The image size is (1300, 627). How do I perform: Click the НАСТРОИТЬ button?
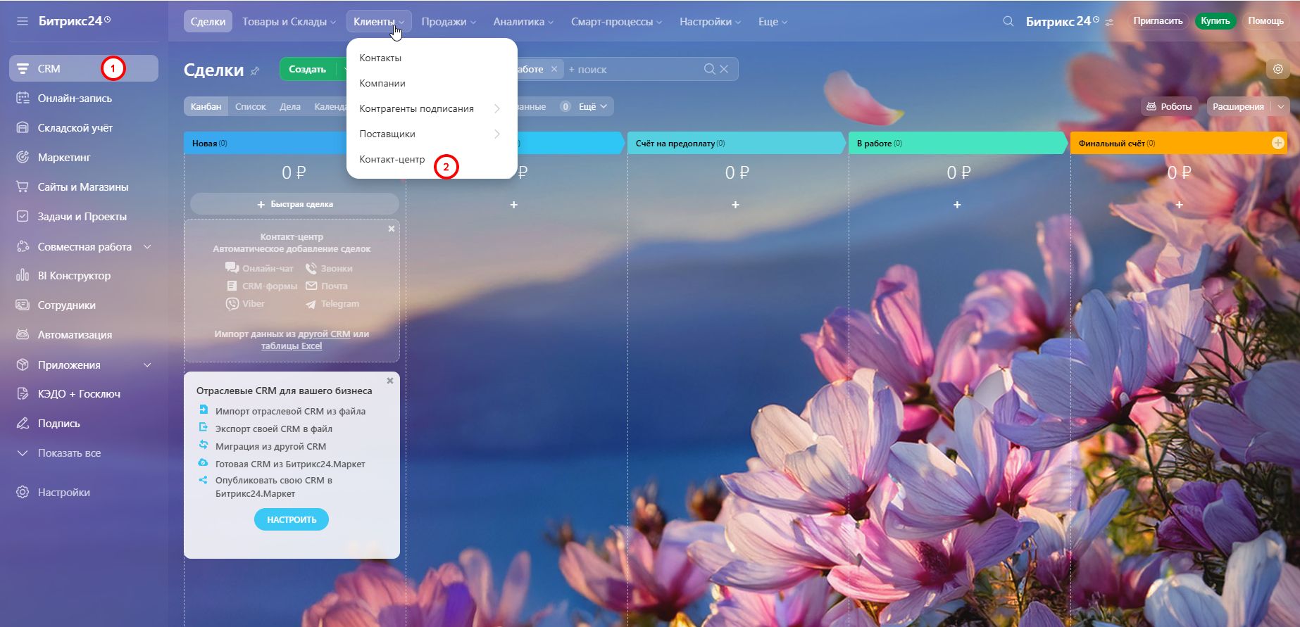pyautogui.click(x=291, y=519)
